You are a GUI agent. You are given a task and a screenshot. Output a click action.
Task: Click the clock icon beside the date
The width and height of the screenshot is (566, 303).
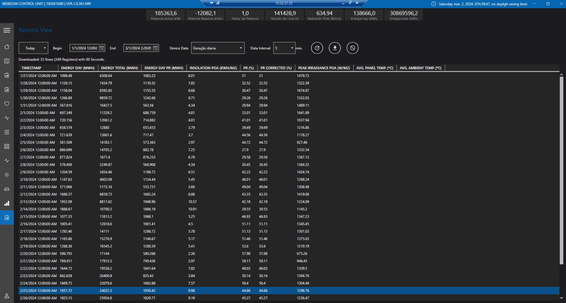click(434, 4)
